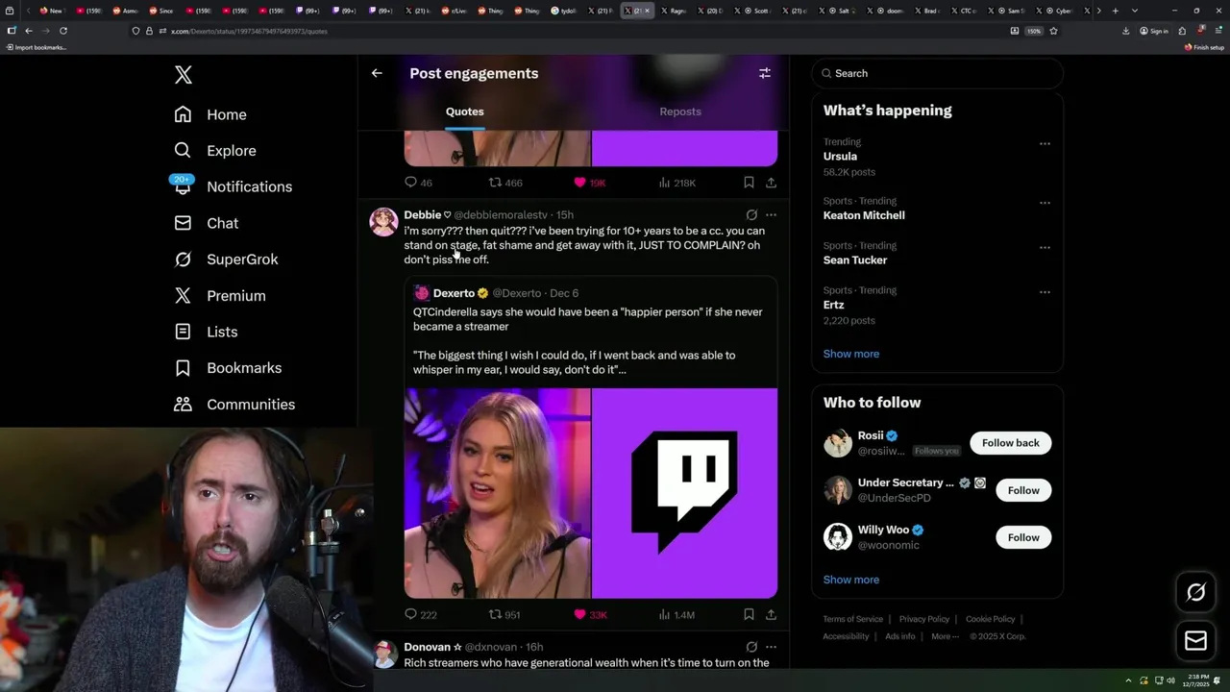The width and height of the screenshot is (1230, 692).
Task: Open more options on Debbie's post
Action: point(771,215)
